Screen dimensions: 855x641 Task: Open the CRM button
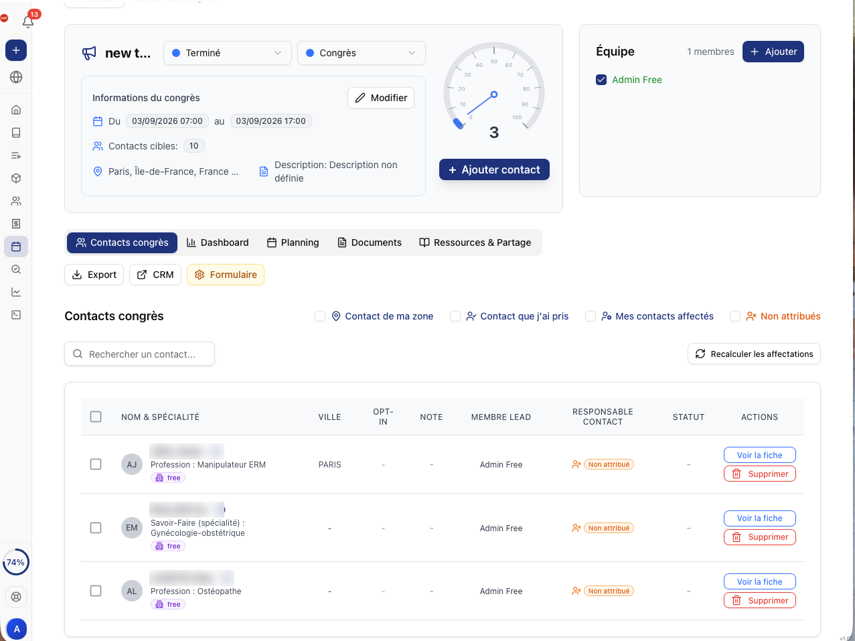click(x=155, y=275)
